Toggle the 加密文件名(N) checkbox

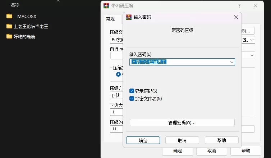point(132,99)
